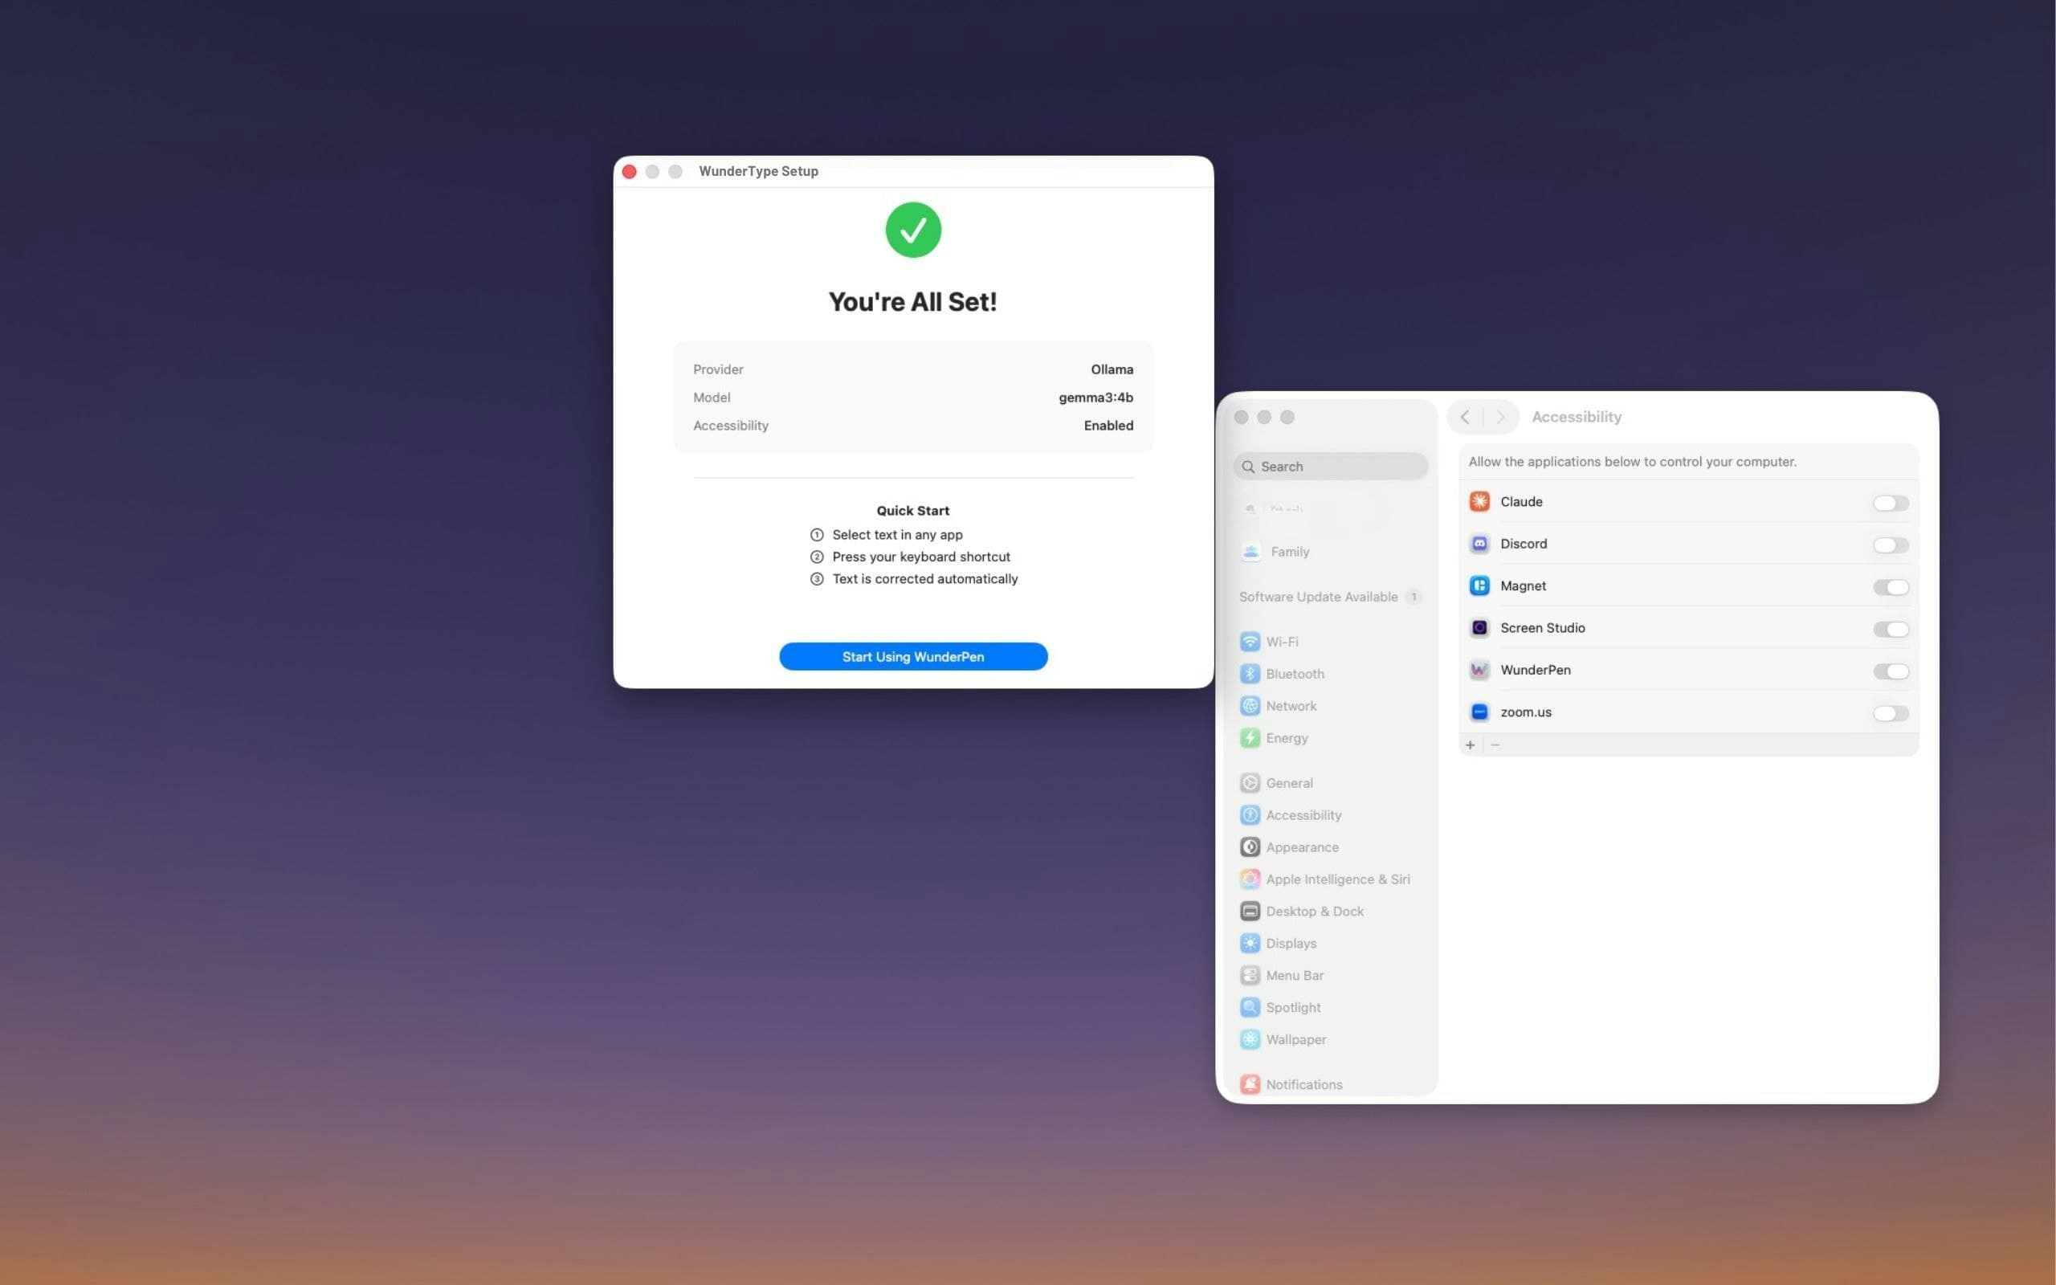
Task: Enable accessibility access for Discord
Action: 1890,545
